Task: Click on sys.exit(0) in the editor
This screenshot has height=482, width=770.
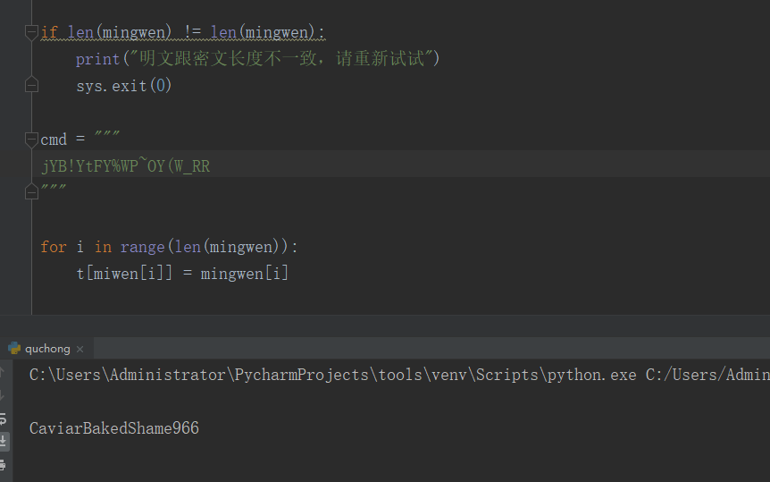Action: tap(124, 86)
